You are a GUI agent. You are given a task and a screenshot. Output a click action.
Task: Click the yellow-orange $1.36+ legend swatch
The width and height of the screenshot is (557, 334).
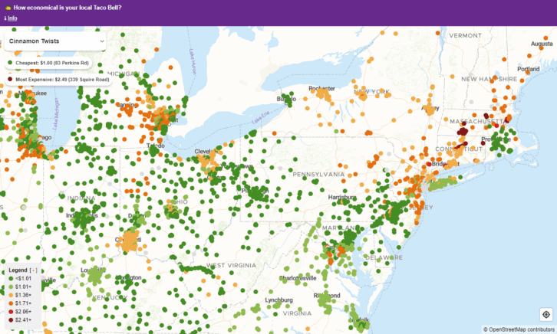coord(11,295)
